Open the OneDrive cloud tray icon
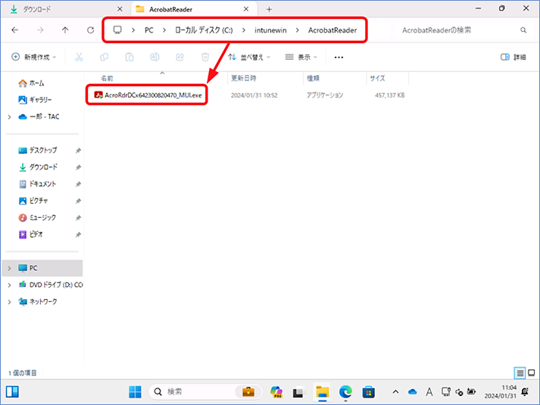 412,392
